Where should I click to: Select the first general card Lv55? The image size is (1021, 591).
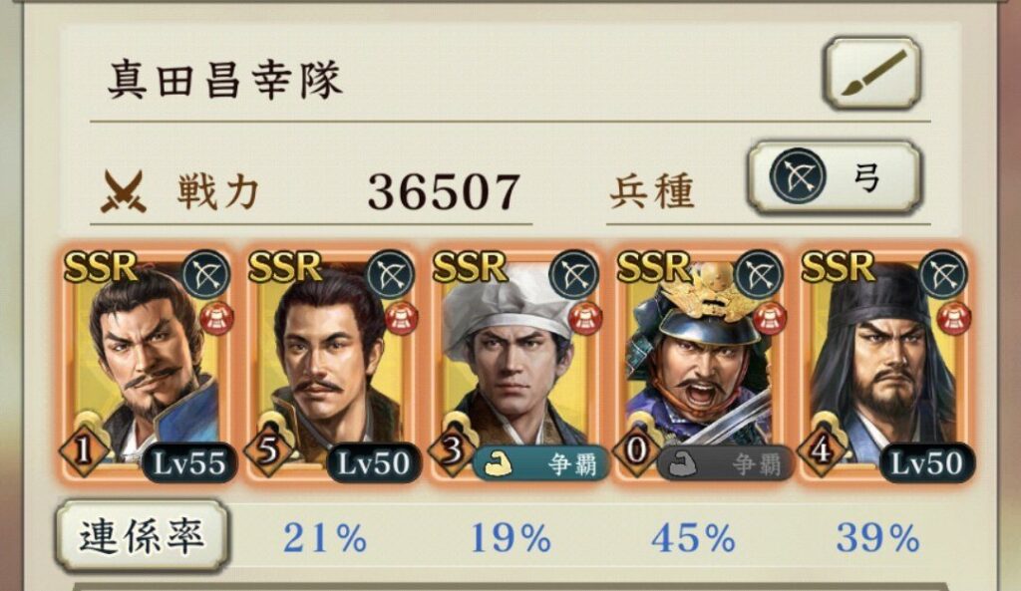click(x=147, y=366)
